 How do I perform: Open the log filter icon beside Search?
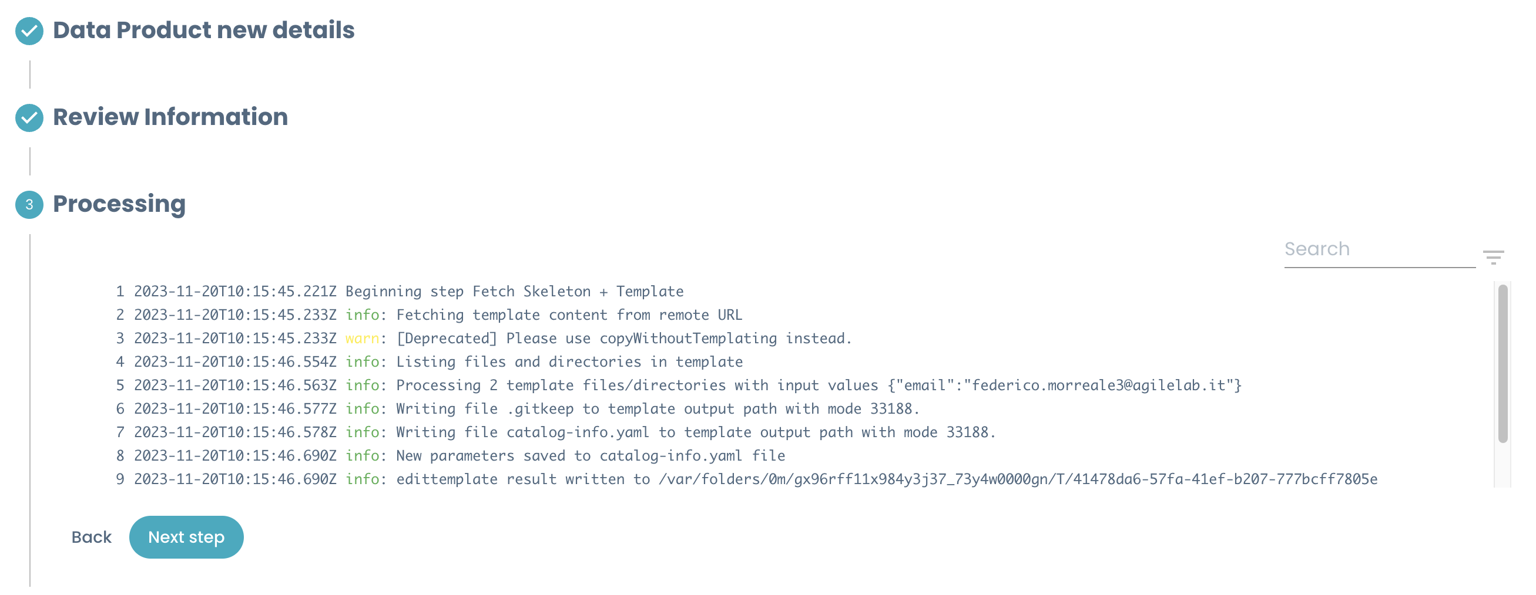(1493, 257)
